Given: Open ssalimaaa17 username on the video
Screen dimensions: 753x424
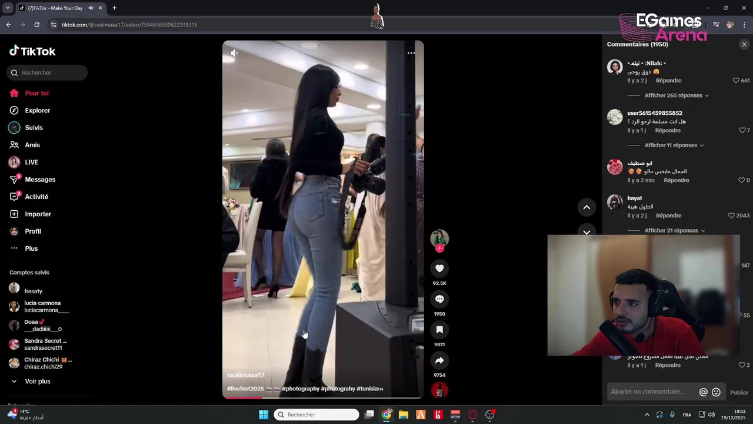Looking at the screenshot, I should (x=246, y=375).
